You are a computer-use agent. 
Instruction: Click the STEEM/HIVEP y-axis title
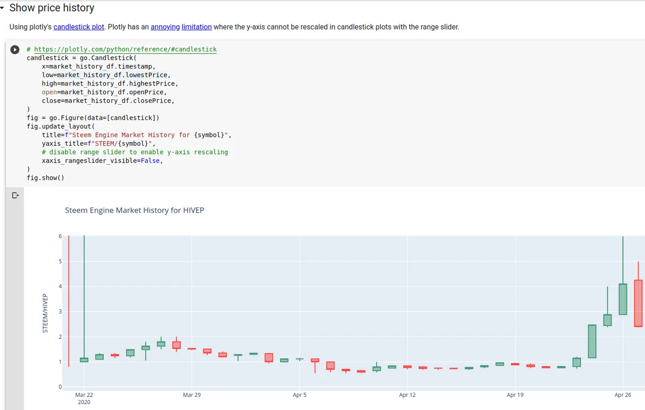tap(45, 313)
